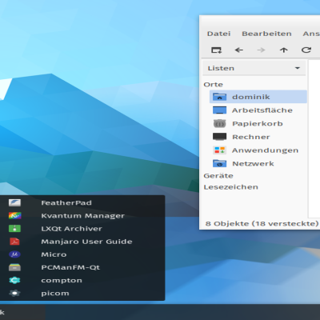Expand the Geräte section

click(x=218, y=176)
